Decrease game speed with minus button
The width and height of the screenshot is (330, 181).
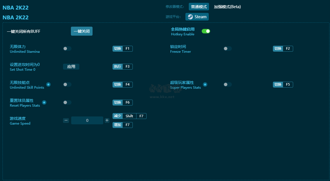pyautogui.click(x=66, y=120)
